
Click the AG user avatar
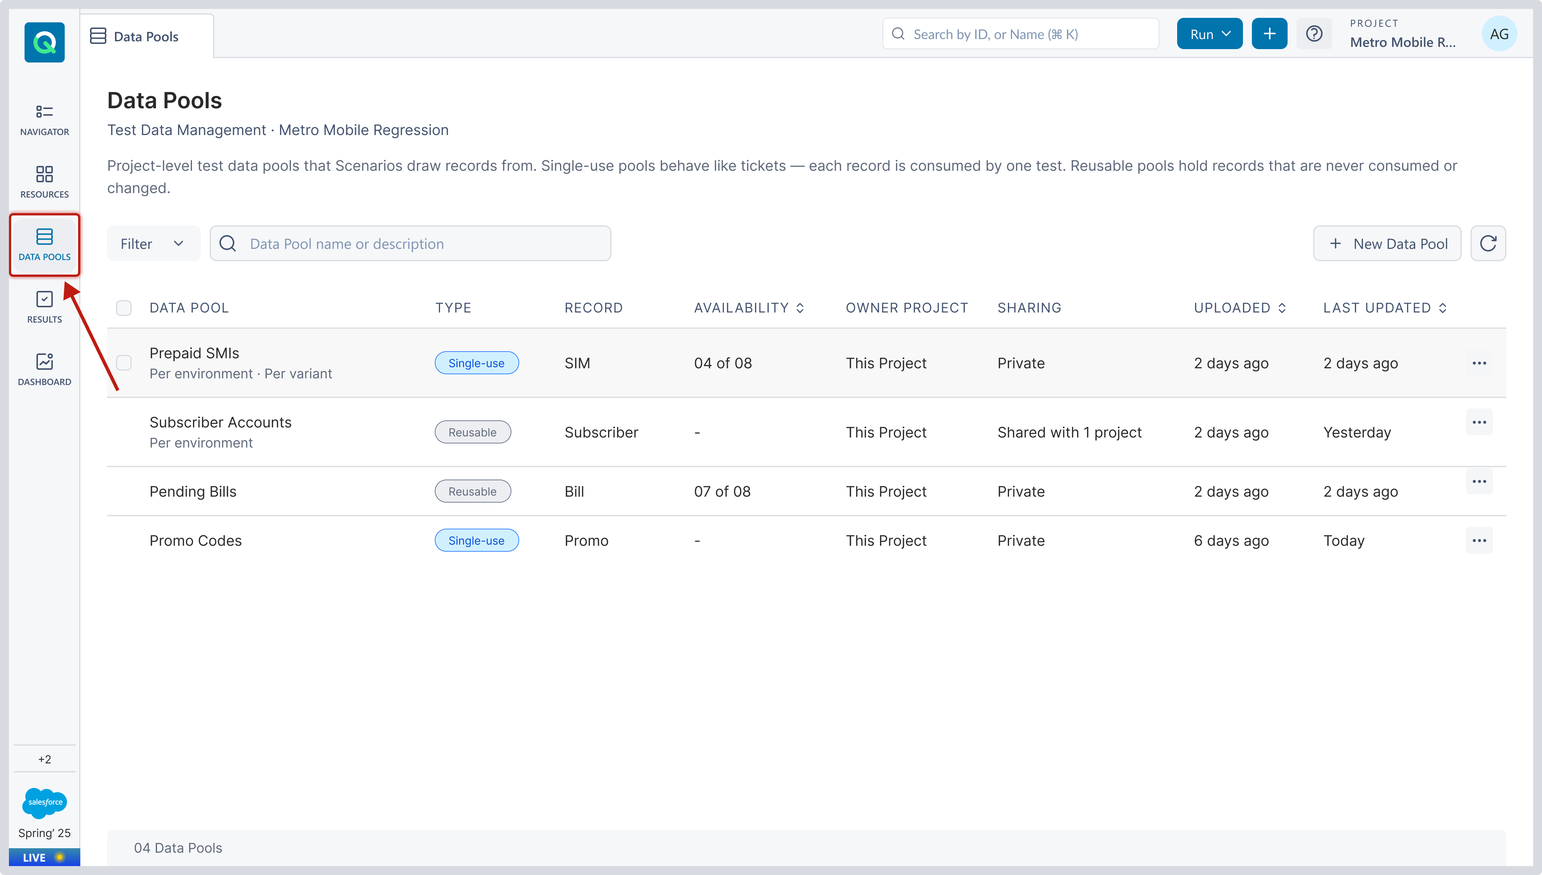1499,34
